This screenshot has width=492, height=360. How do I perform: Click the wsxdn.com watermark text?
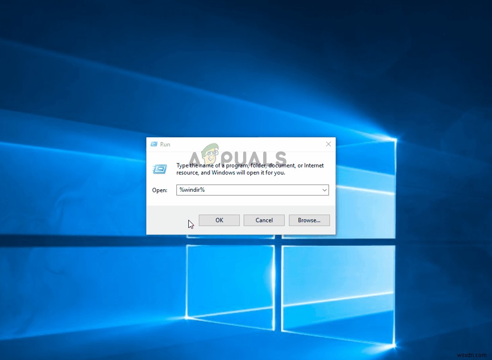coord(472,355)
